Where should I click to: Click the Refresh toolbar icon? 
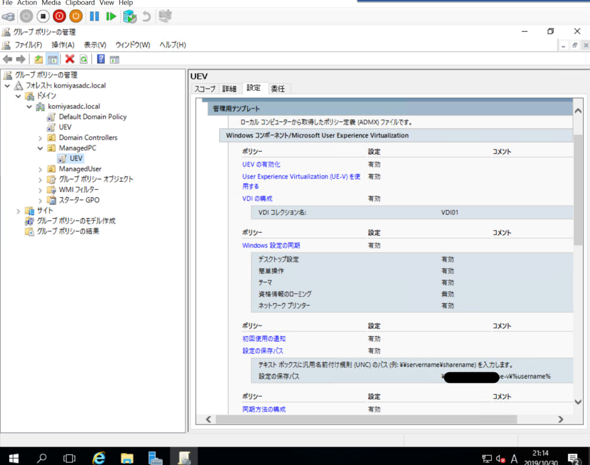83,59
